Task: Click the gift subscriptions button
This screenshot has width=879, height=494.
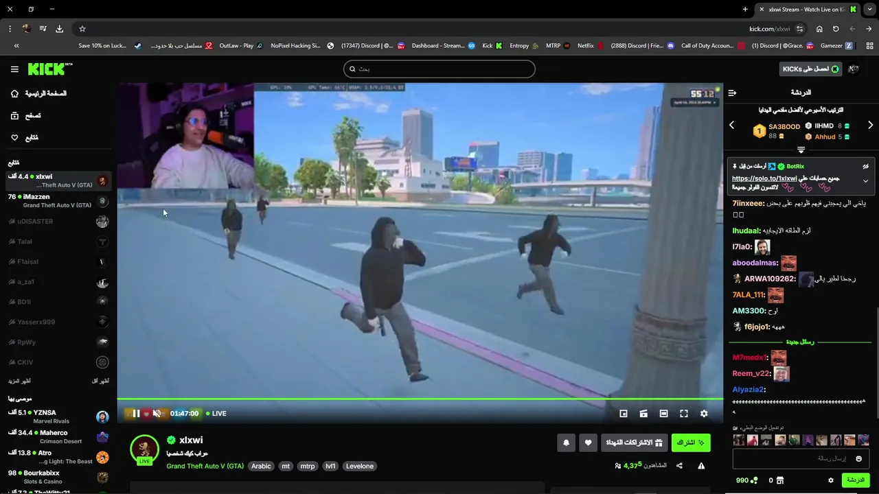Action: [x=634, y=443]
